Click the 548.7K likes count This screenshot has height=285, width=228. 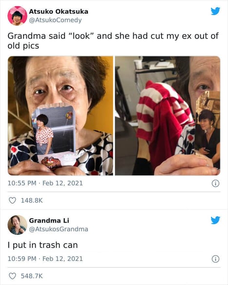(32, 276)
